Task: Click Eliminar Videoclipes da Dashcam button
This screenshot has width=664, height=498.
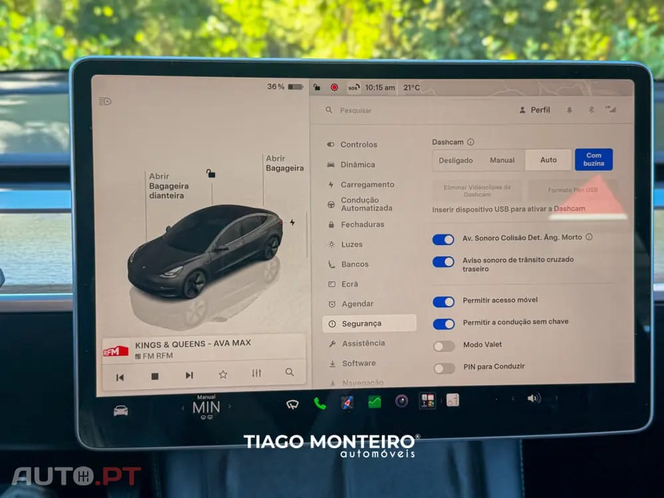Action: (477, 191)
